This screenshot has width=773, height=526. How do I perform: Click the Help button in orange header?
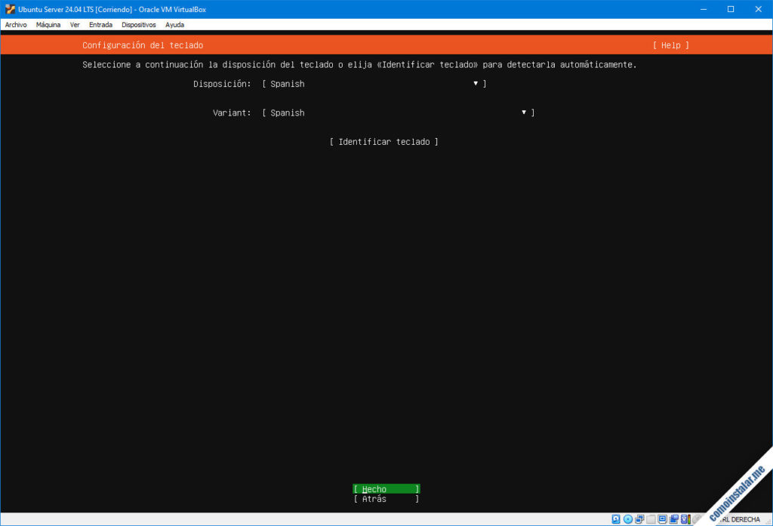[670, 45]
